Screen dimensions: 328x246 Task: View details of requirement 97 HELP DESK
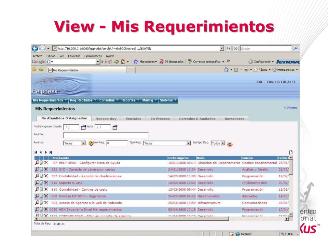tap(37, 163)
